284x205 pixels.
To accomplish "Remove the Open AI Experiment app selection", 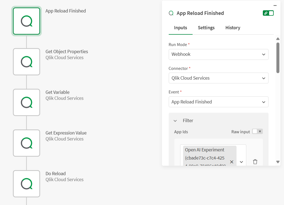I will coord(232,162).
